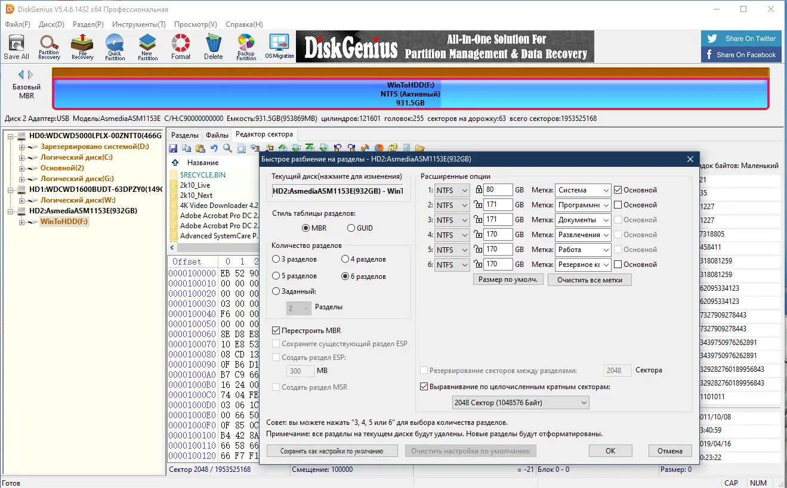
Task: Launch the File Recovery tool
Action: 82,47
